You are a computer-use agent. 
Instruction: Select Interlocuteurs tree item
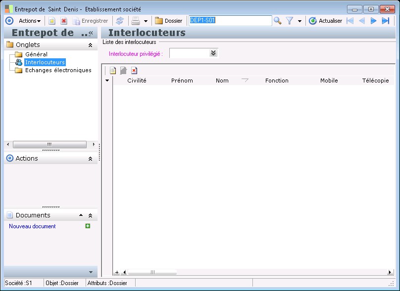pyautogui.click(x=45, y=62)
